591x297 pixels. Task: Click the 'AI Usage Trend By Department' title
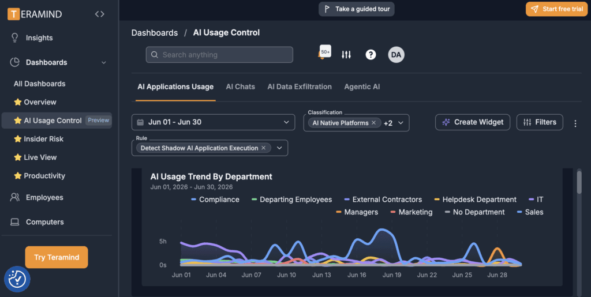(211, 176)
